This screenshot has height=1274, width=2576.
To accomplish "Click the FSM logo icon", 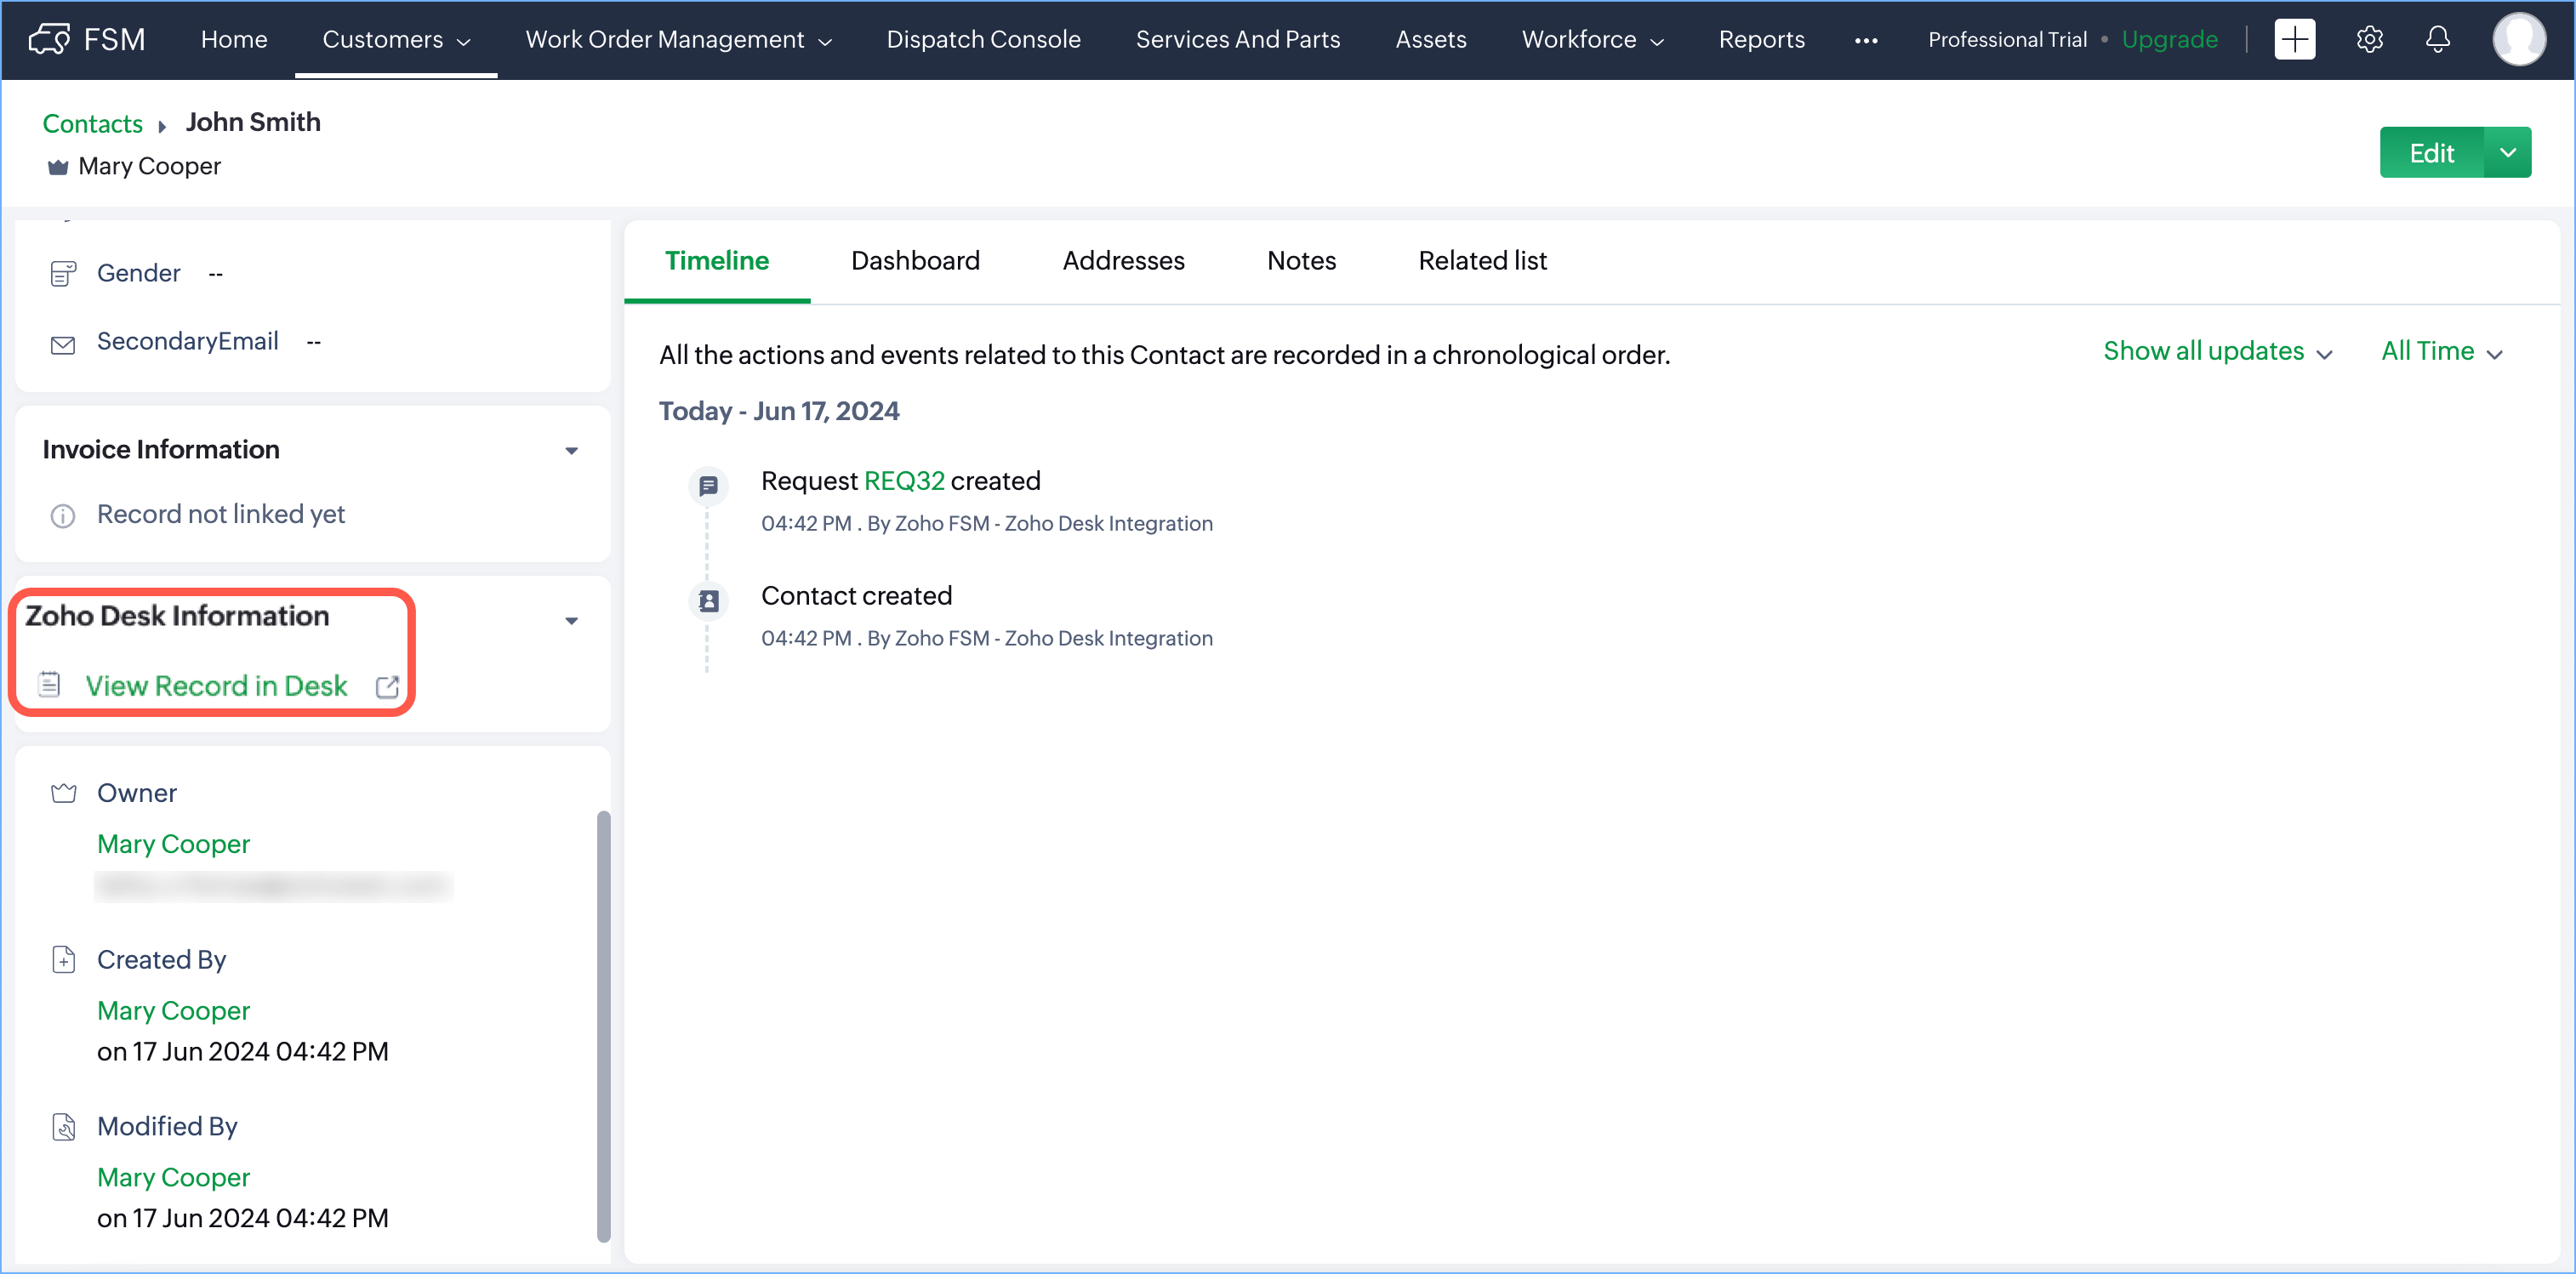I will [x=49, y=39].
